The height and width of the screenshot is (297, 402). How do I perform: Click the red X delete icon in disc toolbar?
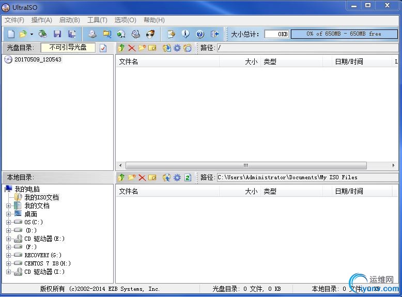click(132, 48)
